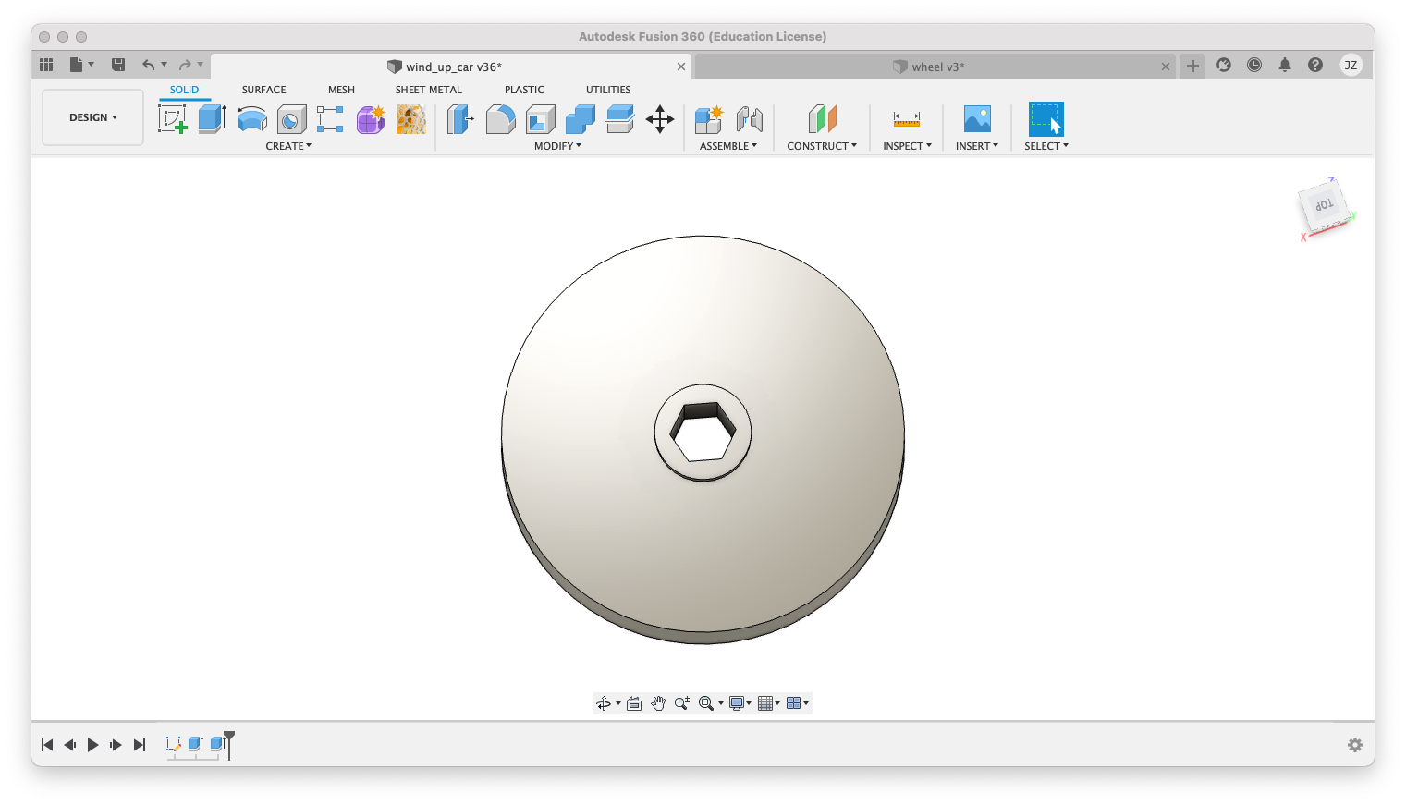
Task: Click the Orbit navigation tool
Action: pyautogui.click(x=604, y=703)
